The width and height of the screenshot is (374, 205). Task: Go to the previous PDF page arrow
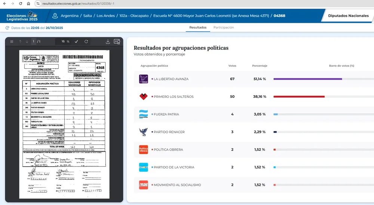click(x=20, y=41)
